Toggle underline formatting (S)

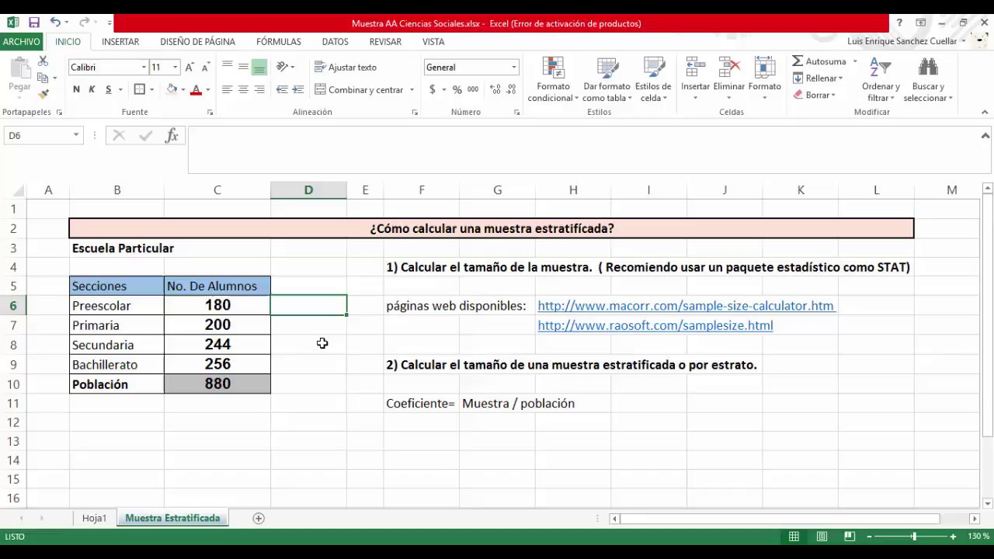[x=109, y=90]
